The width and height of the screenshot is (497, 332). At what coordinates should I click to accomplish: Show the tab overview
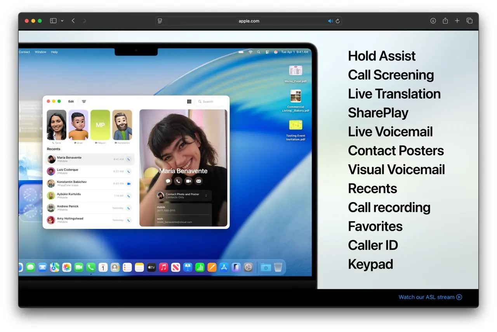(x=469, y=21)
